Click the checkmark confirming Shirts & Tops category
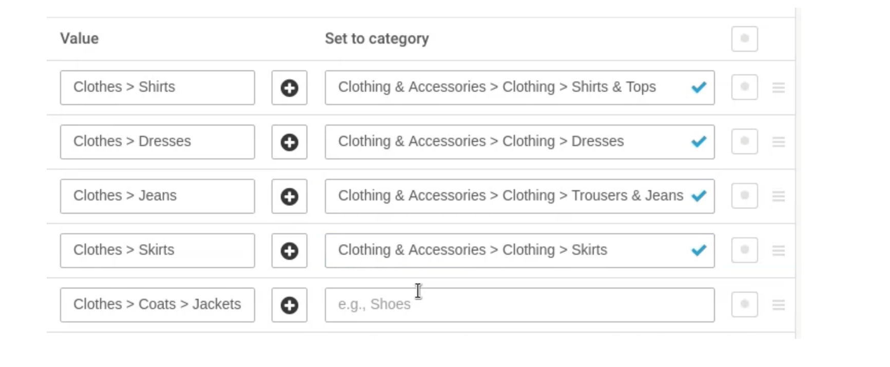890x367 pixels. click(699, 88)
